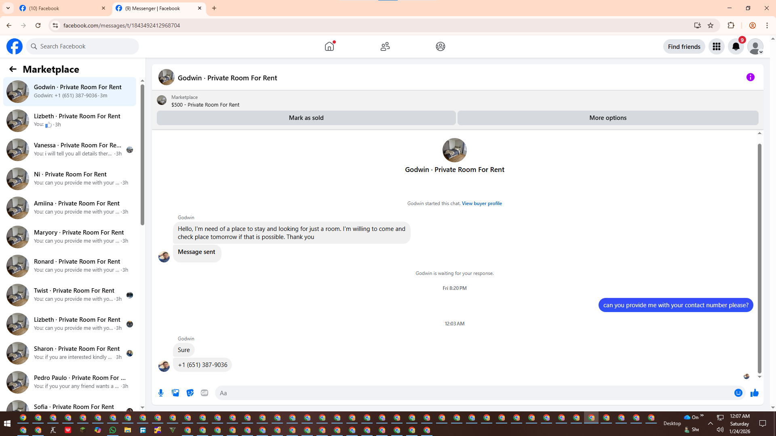Open the GIF picker icon
Viewport: 776px width, 436px height.
[x=205, y=393]
